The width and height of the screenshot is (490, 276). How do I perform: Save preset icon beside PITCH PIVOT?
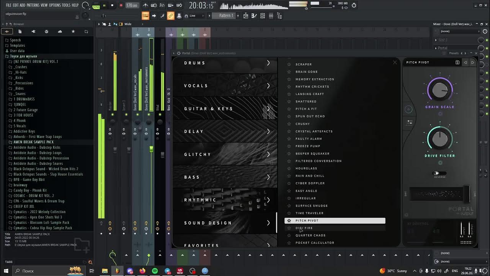[457, 62]
